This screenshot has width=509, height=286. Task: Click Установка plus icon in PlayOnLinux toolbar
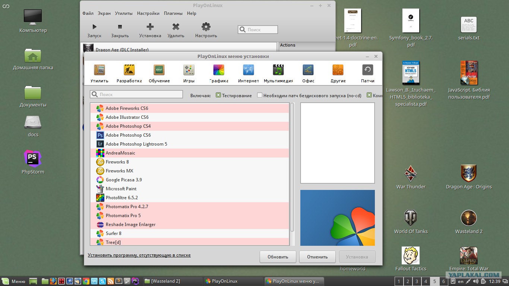point(150,30)
